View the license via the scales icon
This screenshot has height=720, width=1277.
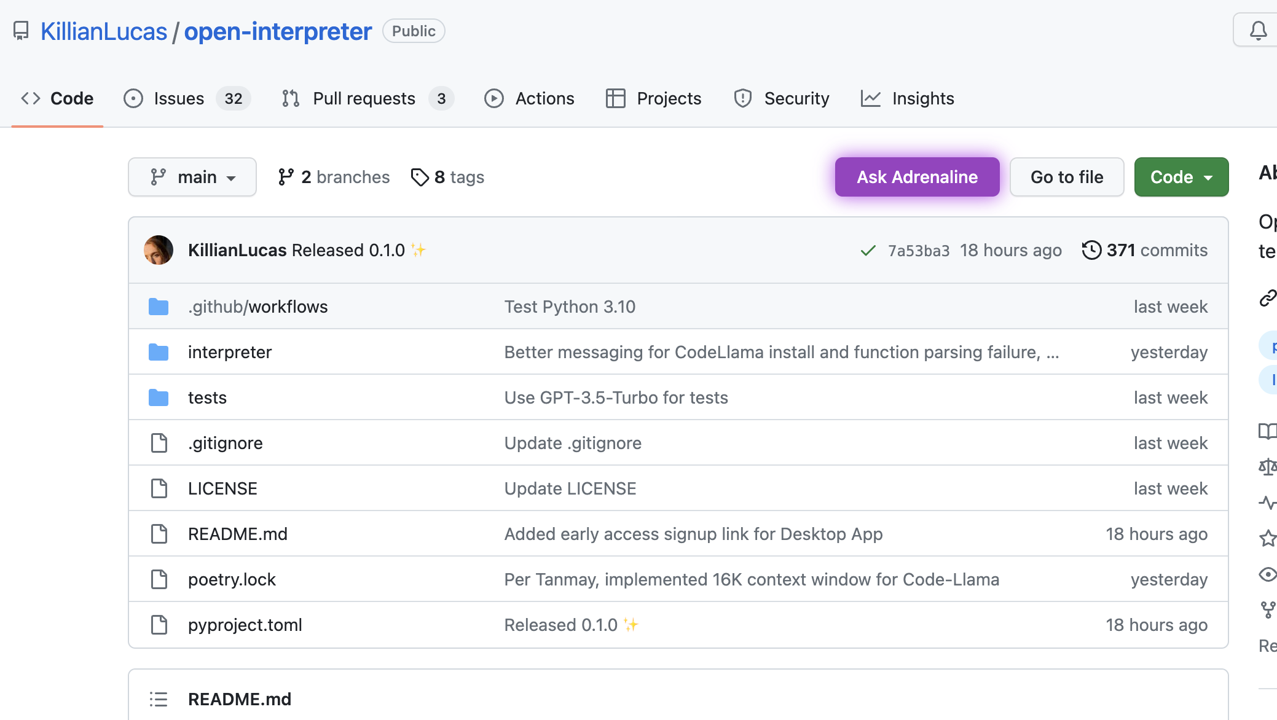click(x=1267, y=467)
